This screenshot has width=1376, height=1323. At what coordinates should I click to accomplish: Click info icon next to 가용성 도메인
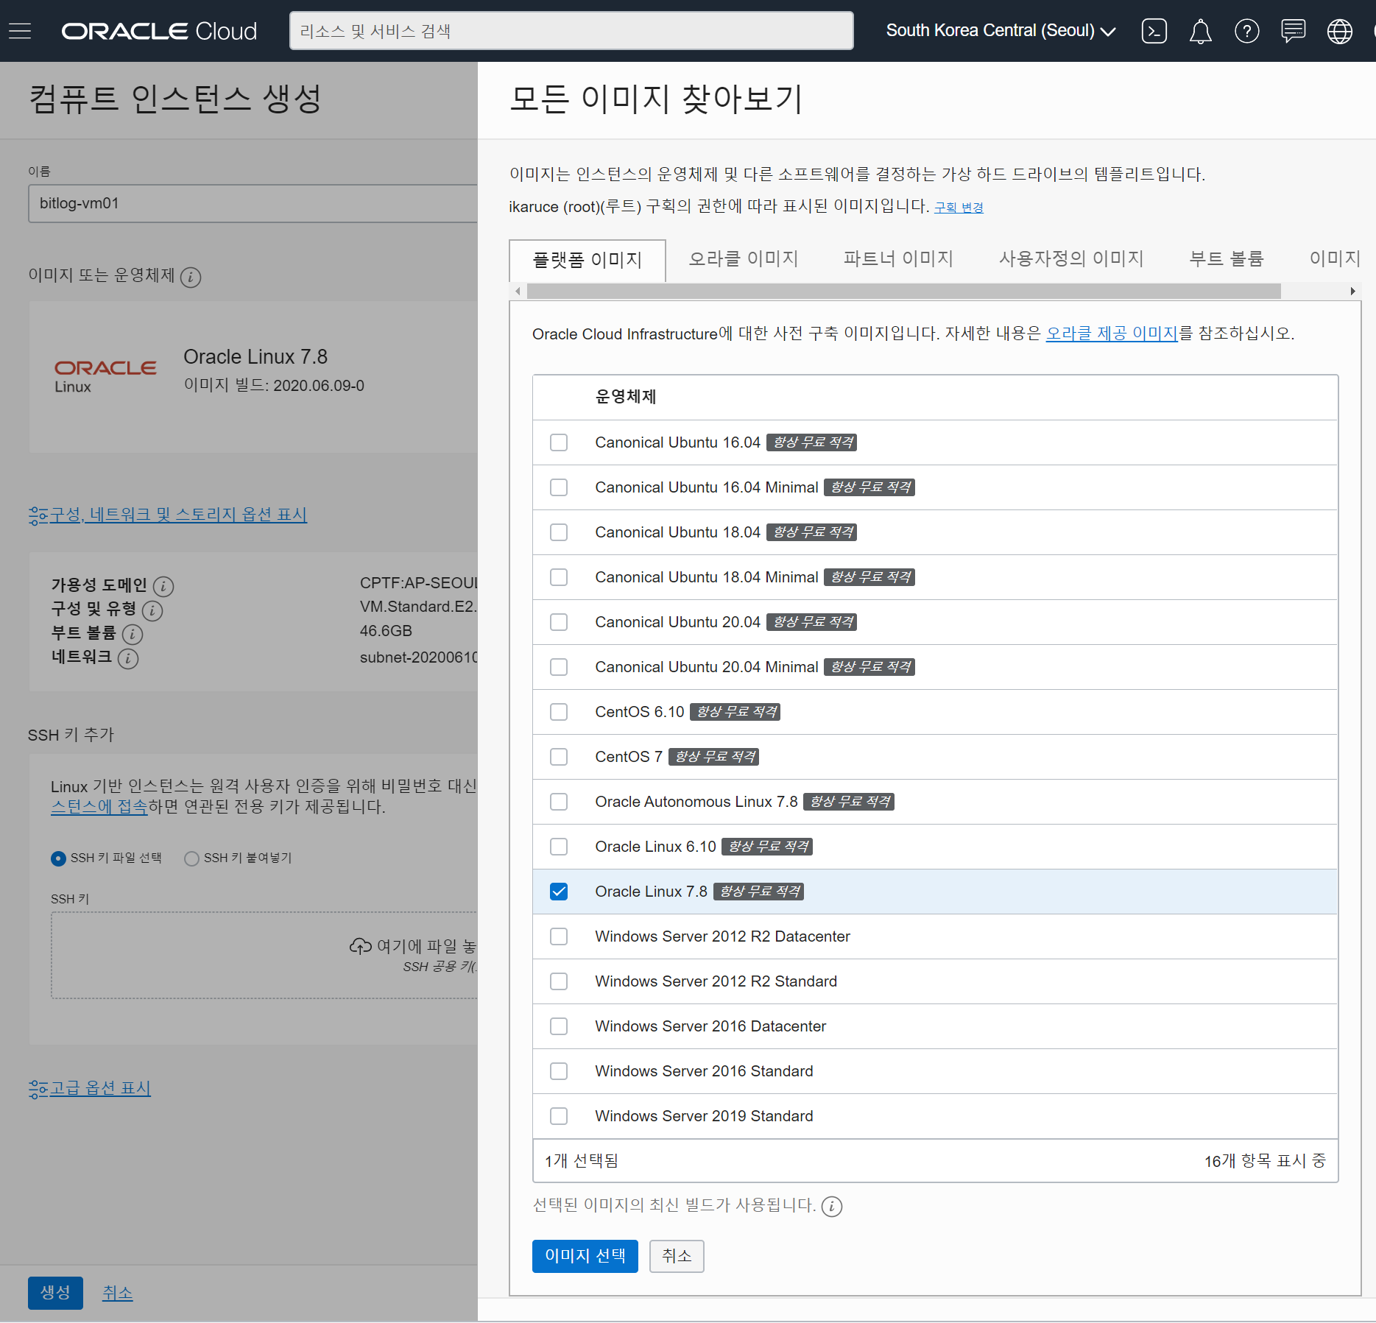point(163,586)
